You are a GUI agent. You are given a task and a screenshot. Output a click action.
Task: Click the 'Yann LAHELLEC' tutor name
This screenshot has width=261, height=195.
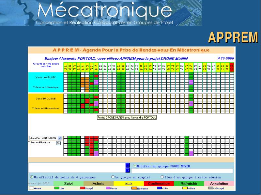(x=46, y=77)
